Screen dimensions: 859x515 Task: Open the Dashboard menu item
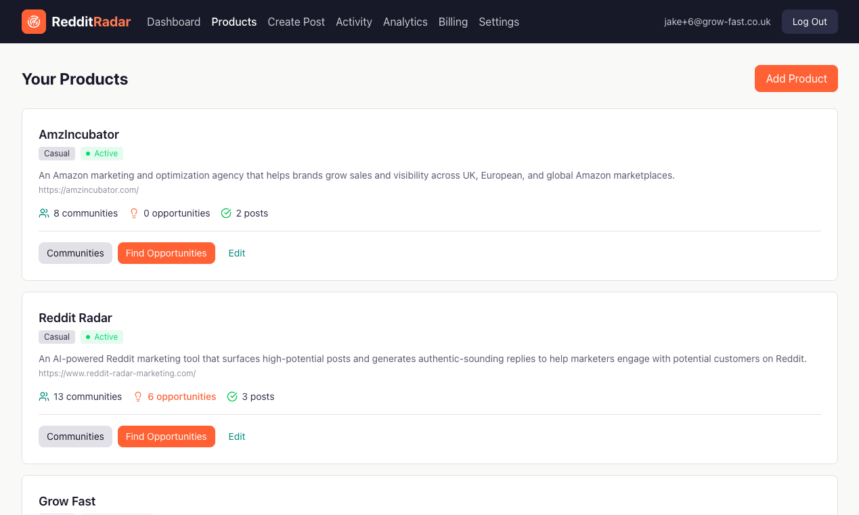click(173, 22)
